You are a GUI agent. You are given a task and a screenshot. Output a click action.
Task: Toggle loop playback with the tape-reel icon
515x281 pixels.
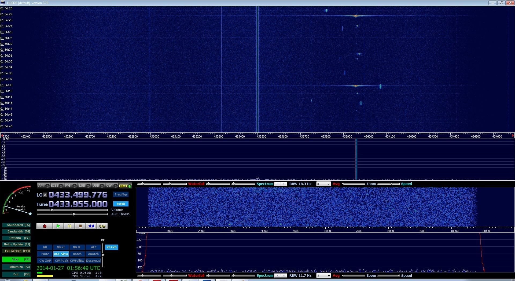click(x=102, y=226)
